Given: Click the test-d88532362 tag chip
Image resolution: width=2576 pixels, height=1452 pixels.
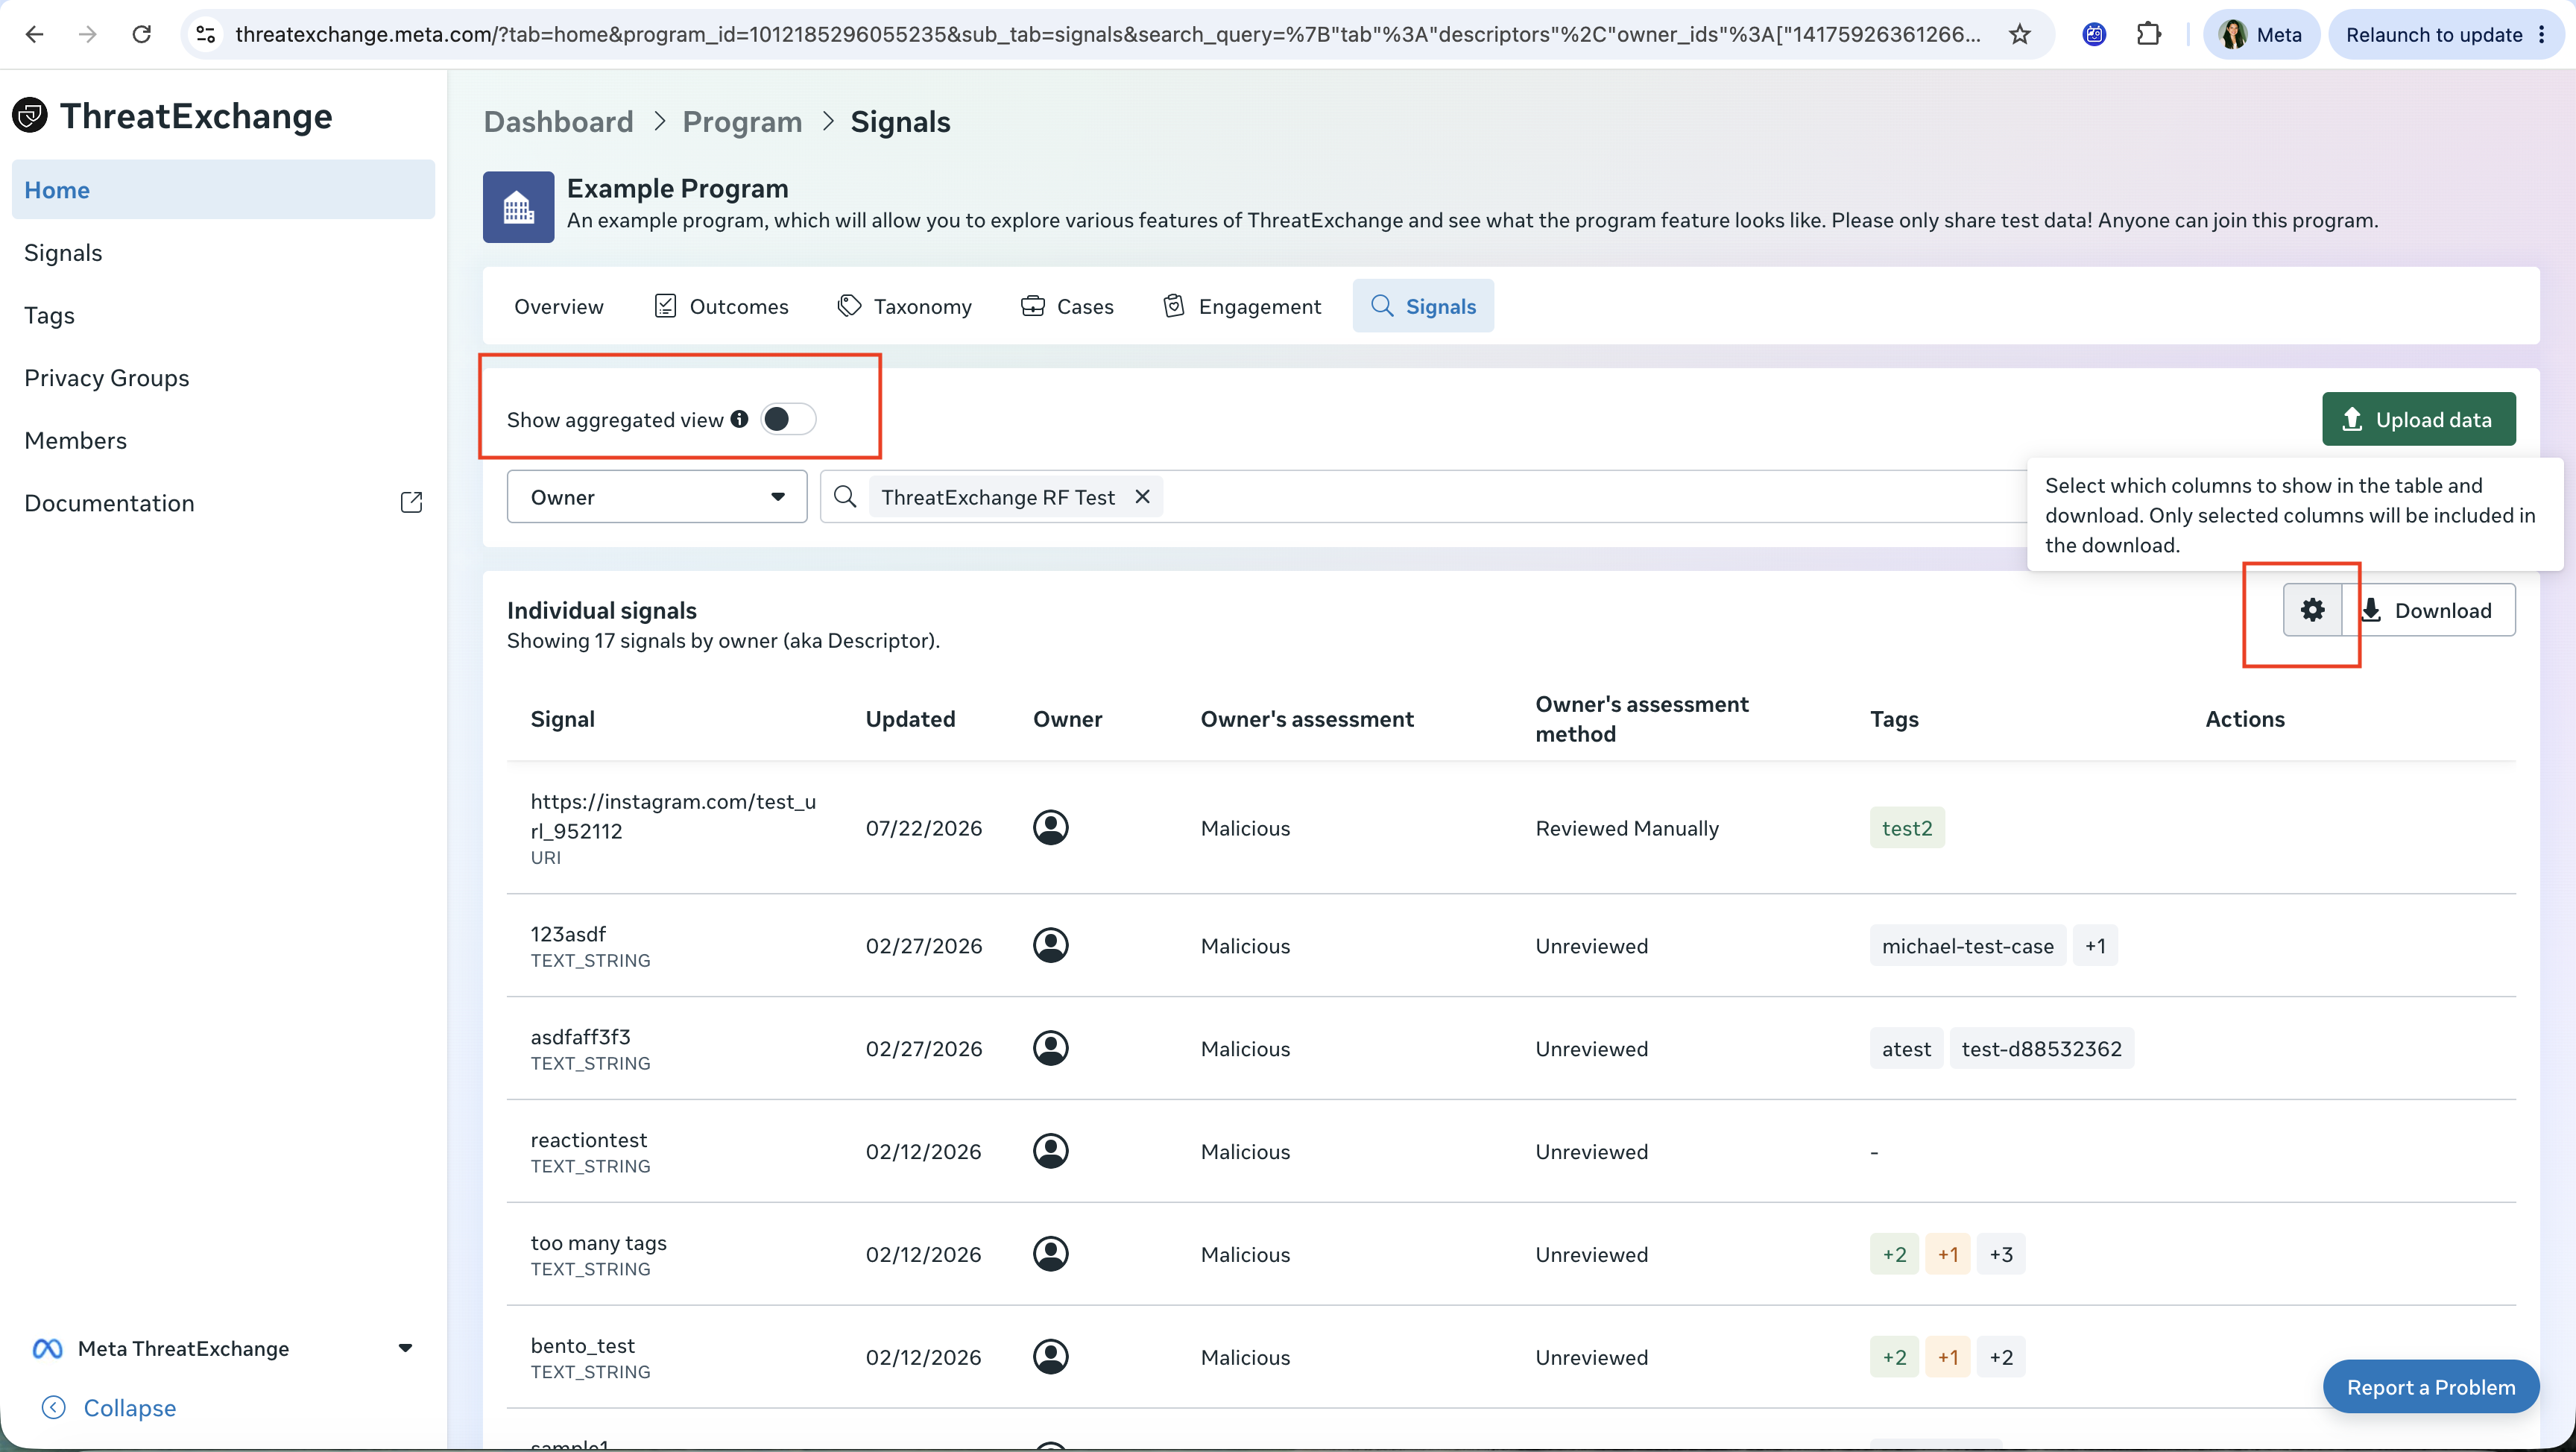Looking at the screenshot, I should coord(2041,1048).
